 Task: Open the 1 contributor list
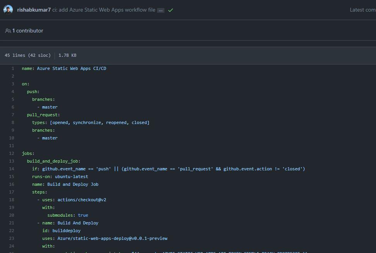tap(27, 31)
